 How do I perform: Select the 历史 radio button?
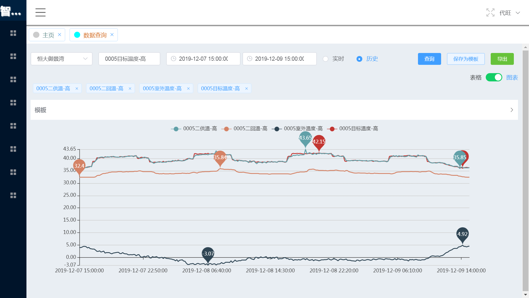point(359,59)
